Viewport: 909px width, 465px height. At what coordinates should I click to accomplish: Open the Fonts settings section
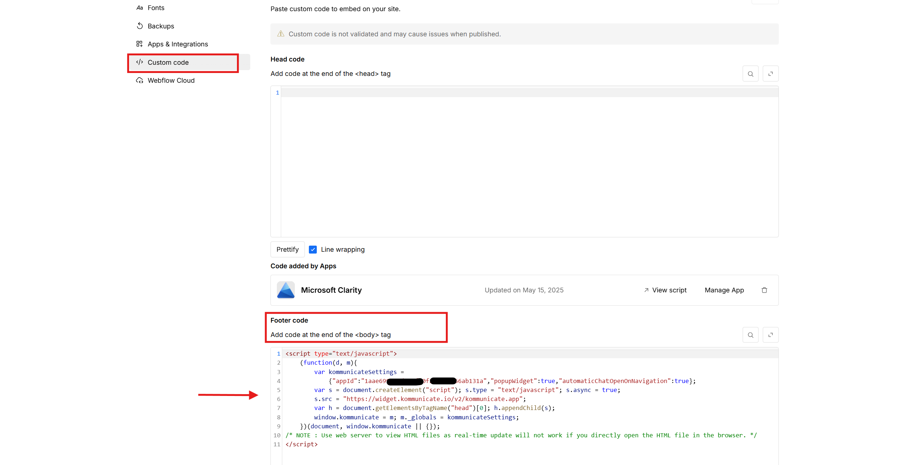pyautogui.click(x=156, y=8)
